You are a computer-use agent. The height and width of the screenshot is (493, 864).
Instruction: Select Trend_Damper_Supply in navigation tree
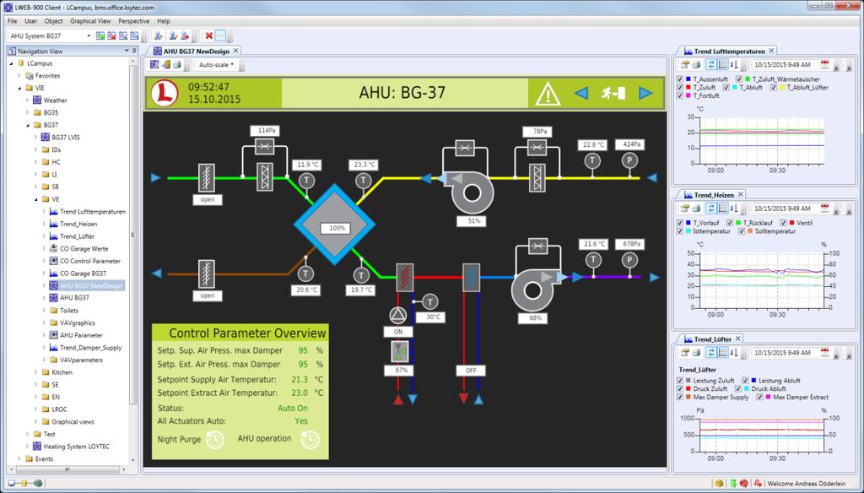(90, 348)
